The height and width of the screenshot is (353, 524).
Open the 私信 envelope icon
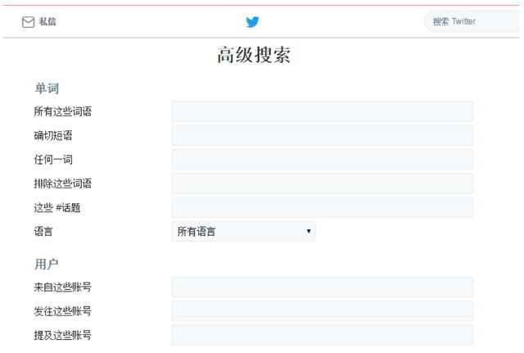(x=28, y=22)
